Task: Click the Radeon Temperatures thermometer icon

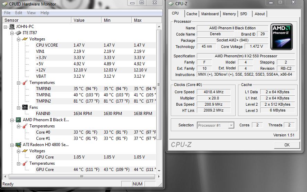Action: click(x=25, y=163)
